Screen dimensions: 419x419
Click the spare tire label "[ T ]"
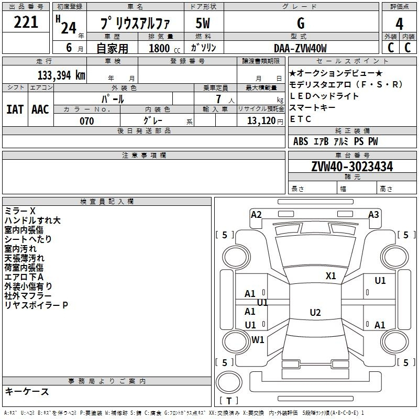[229, 401]
